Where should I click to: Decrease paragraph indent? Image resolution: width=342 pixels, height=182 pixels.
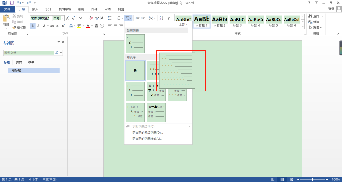137,18
